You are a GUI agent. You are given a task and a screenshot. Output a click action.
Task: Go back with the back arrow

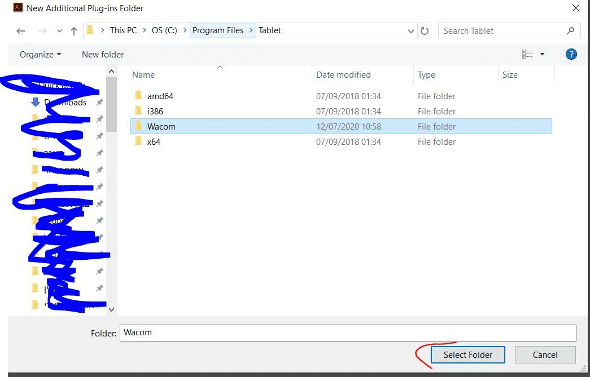[21, 31]
